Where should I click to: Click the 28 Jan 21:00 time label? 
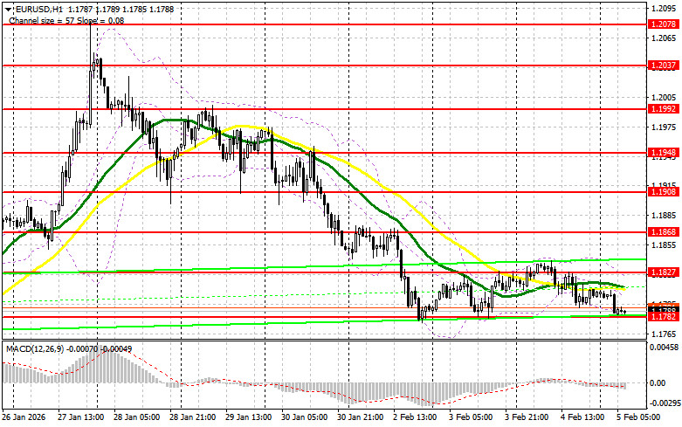(193, 417)
